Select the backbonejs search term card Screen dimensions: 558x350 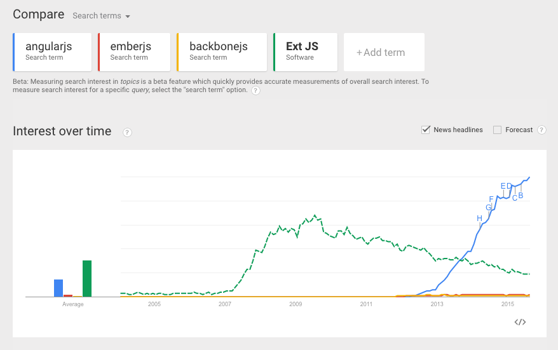222,52
